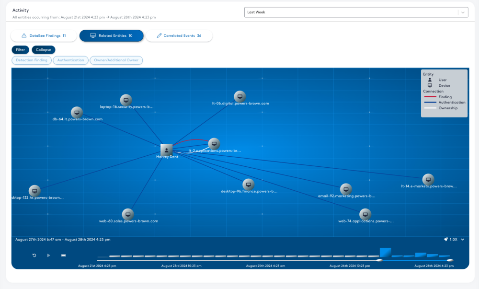Click the timeline stop bar icon
The image size is (479, 289).
click(63, 255)
